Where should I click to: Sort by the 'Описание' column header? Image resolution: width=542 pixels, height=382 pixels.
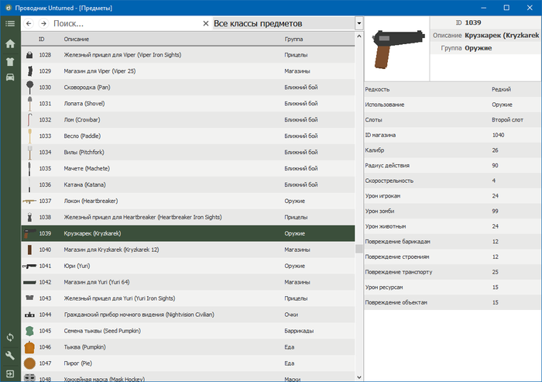(x=76, y=39)
